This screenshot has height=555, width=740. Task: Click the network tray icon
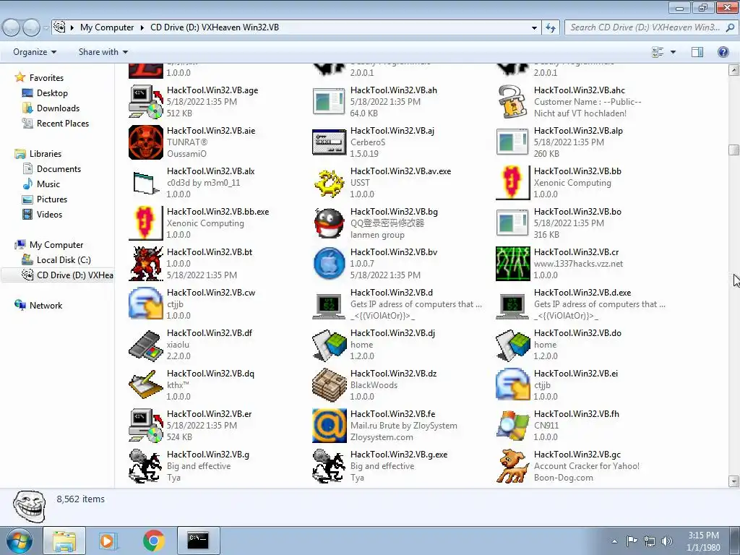(650, 541)
